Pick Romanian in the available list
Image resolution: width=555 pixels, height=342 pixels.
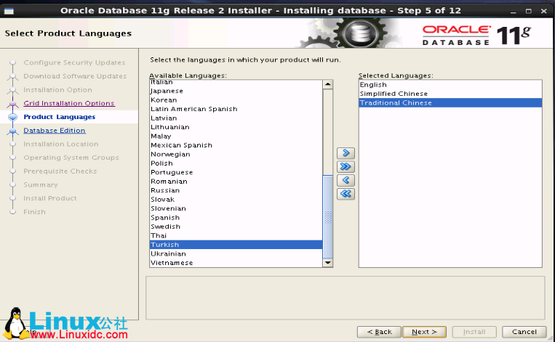click(x=236, y=182)
